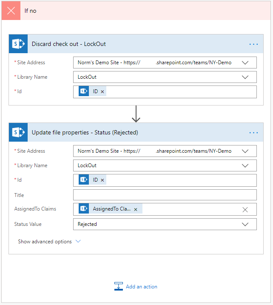This screenshot has height=305, width=273.
Task: Click into the Title input field
Action: tap(165, 195)
